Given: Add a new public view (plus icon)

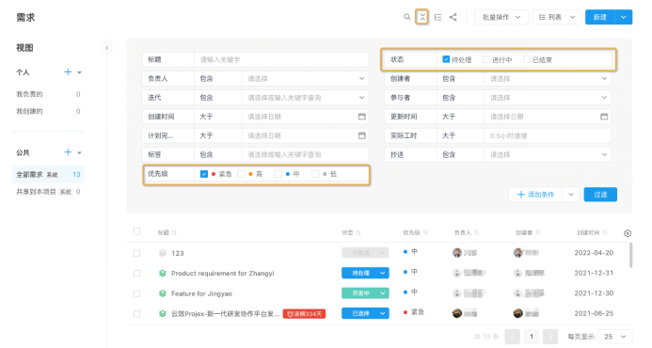Looking at the screenshot, I should point(68,152).
